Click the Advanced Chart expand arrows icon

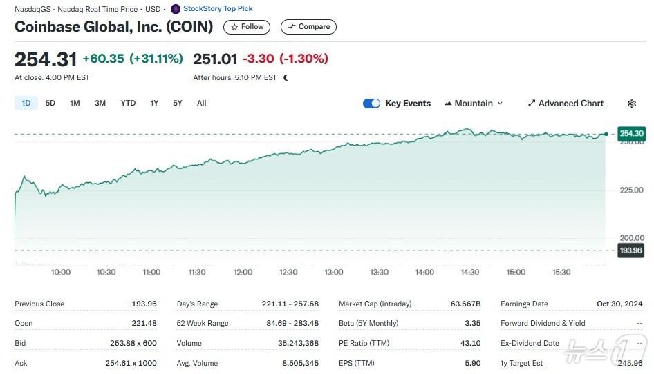(x=532, y=104)
